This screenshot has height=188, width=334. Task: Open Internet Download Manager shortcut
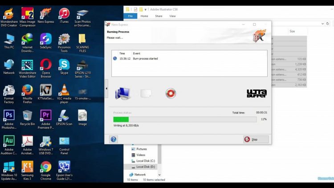(x=27, y=43)
